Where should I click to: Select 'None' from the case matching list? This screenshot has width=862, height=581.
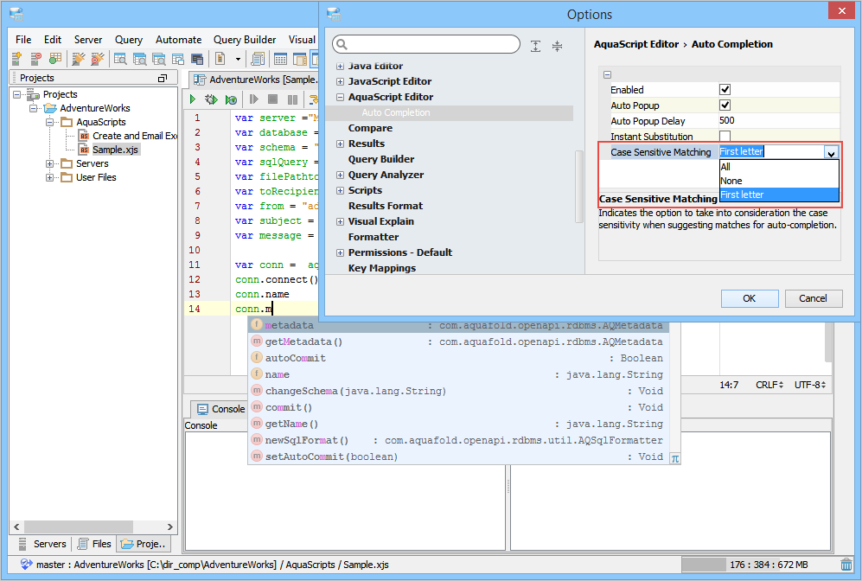coord(731,181)
